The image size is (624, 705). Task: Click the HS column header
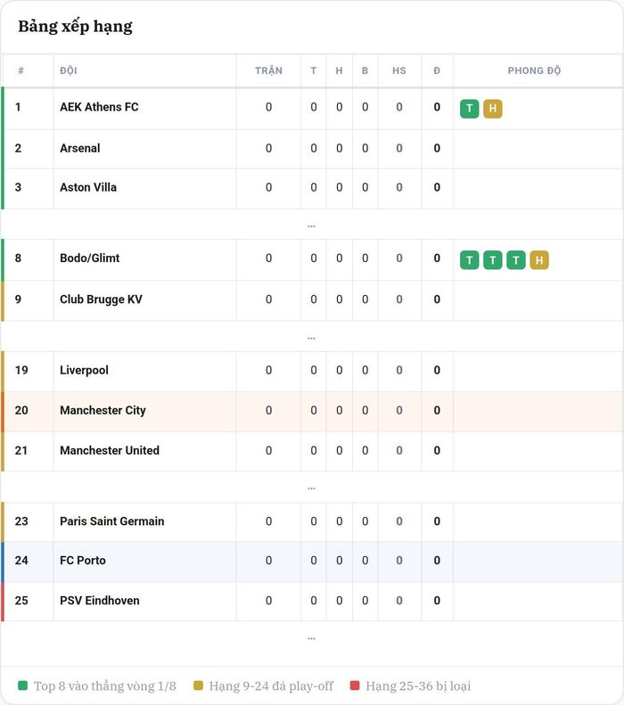399,70
